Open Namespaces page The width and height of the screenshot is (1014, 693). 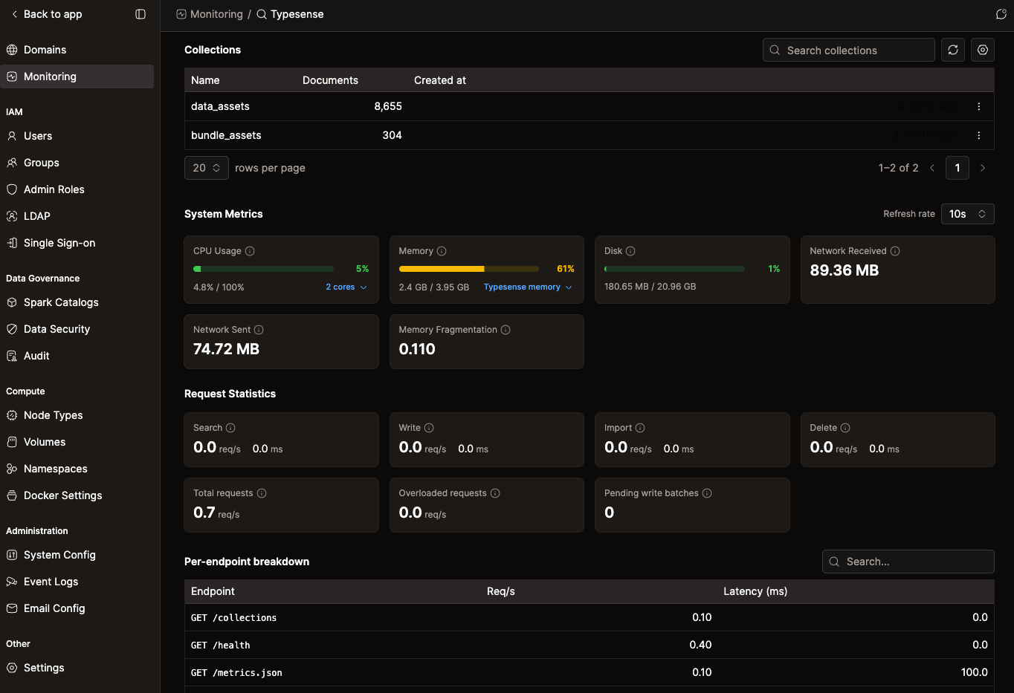(x=77, y=469)
